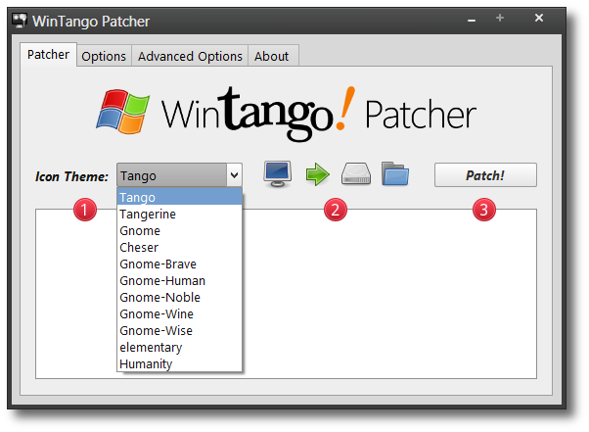Choose the Tangerine icon theme
Screen dimensions: 589x432
180,214
